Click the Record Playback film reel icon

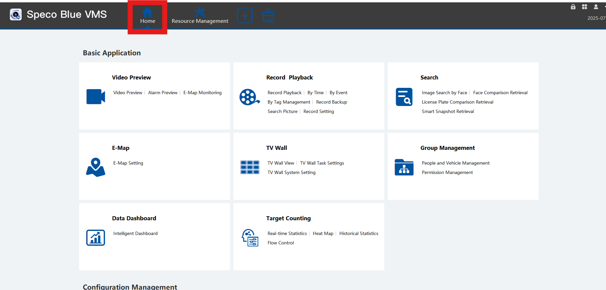click(250, 97)
